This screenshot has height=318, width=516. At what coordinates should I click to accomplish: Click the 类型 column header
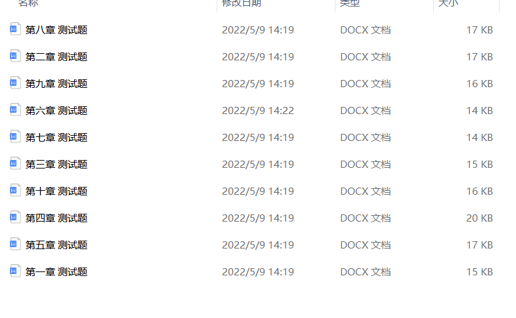click(349, 3)
